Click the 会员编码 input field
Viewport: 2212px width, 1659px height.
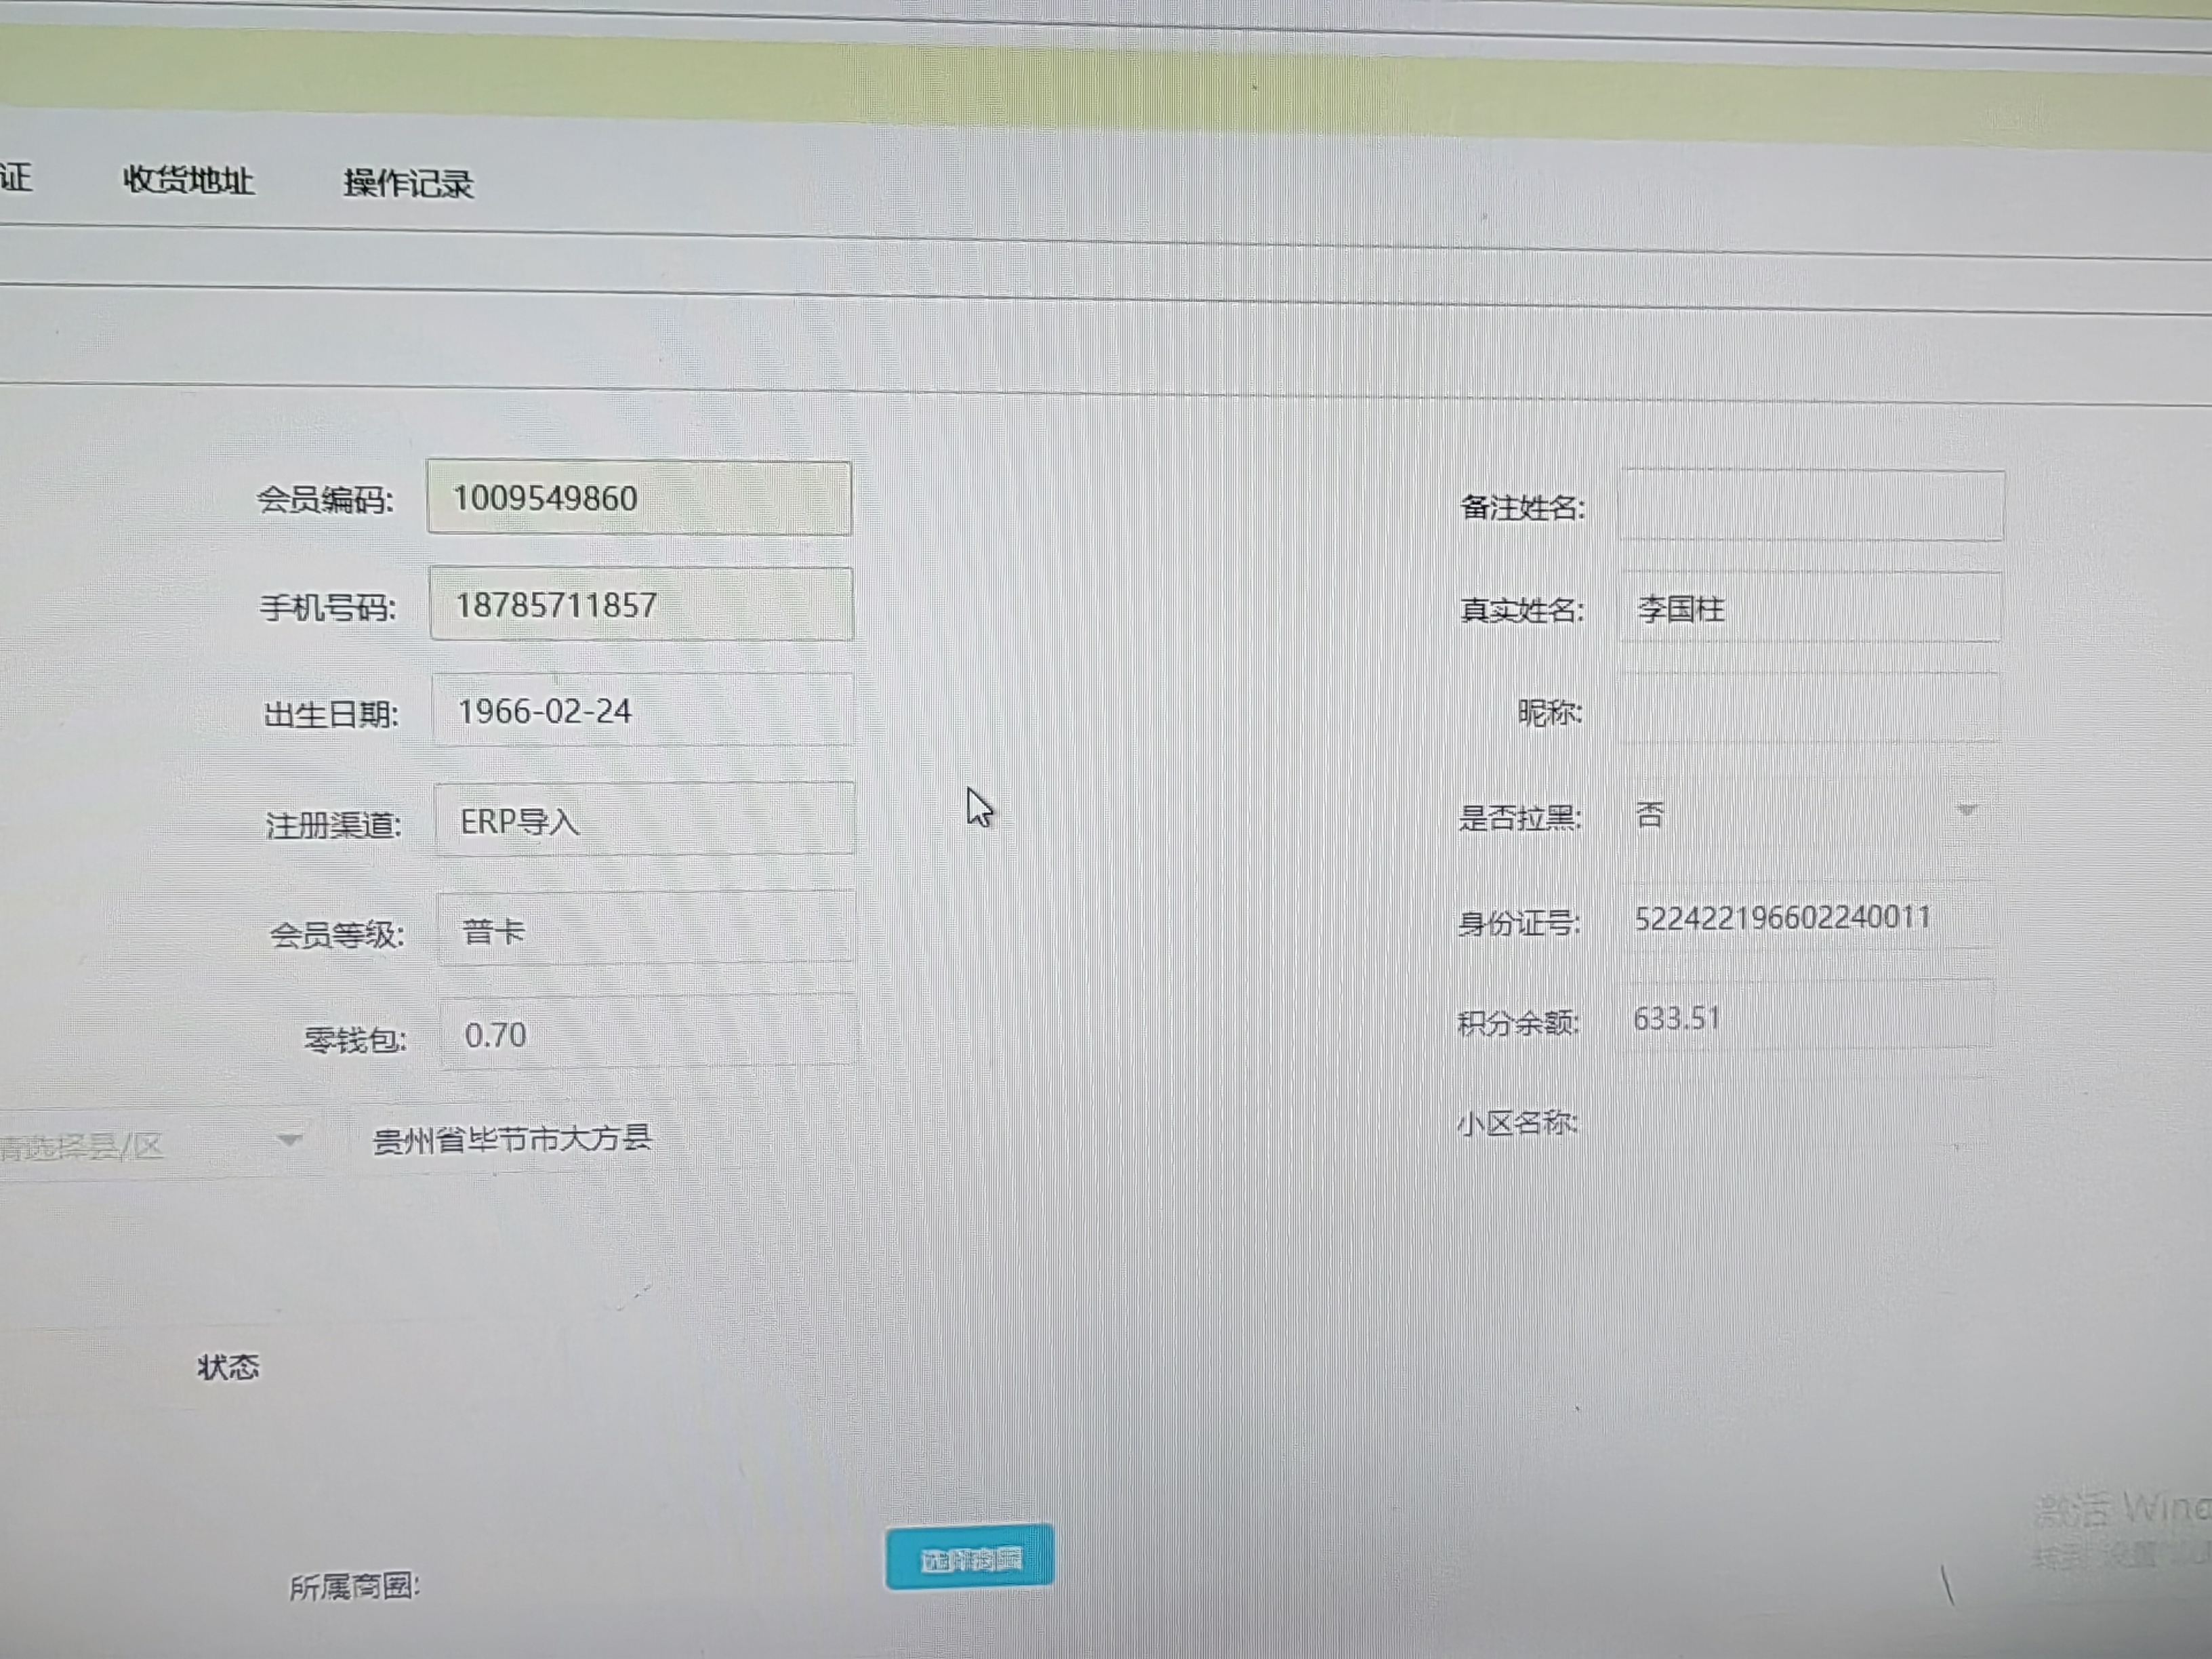click(x=639, y=498)
